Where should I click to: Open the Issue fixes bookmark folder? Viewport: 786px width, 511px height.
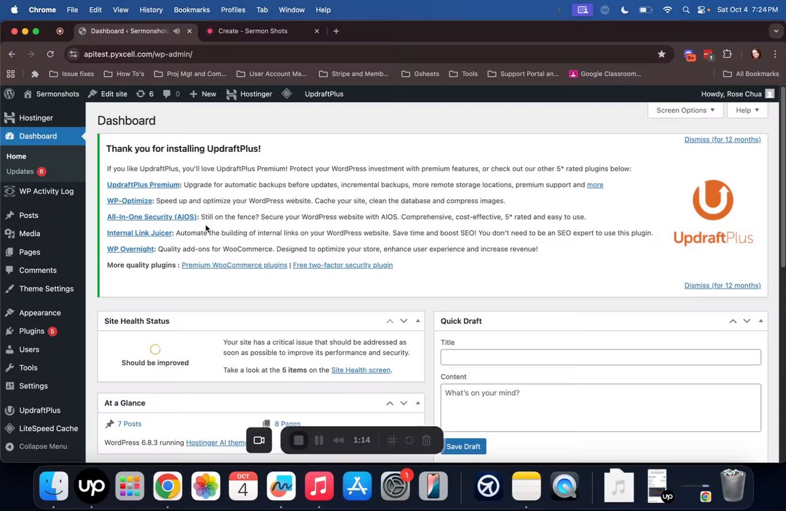[x=72, y=74]
